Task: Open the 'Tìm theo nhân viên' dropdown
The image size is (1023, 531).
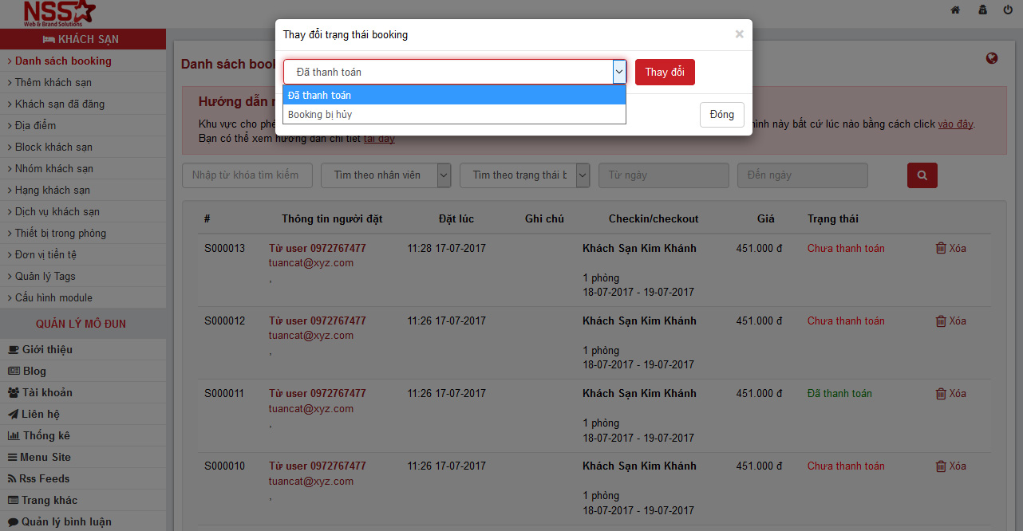Action: (x=385, y=175)
